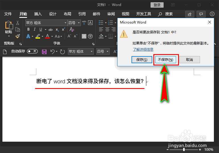The width and height of the screenshot is (219, 153).
Task: Switch to the 引用 tab
Action: point(82,14)
